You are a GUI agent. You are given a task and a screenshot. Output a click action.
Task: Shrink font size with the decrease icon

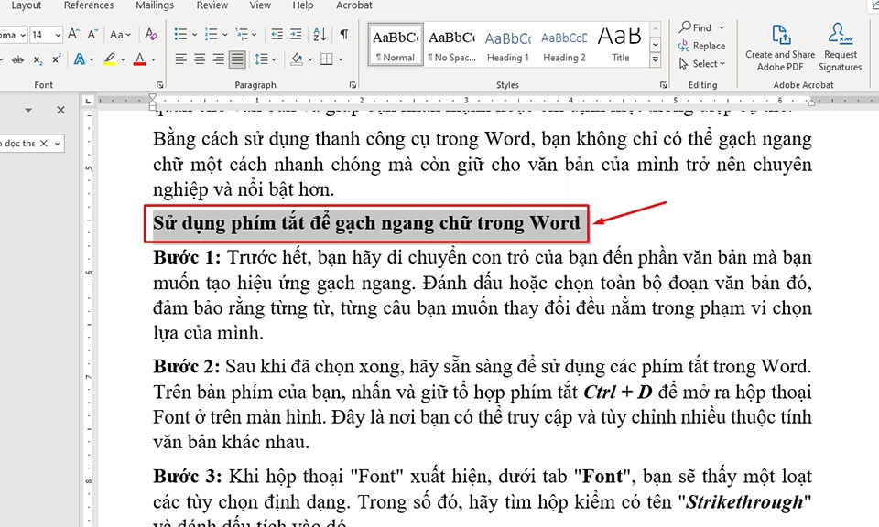pos(92,34)
